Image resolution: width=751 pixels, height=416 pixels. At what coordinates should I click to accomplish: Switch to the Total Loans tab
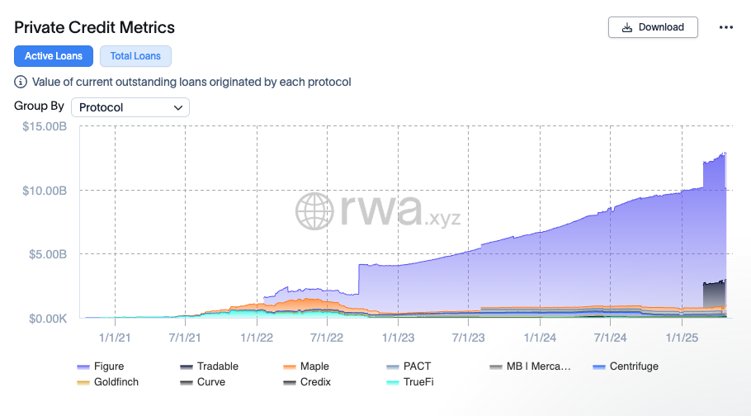point(136,56)
